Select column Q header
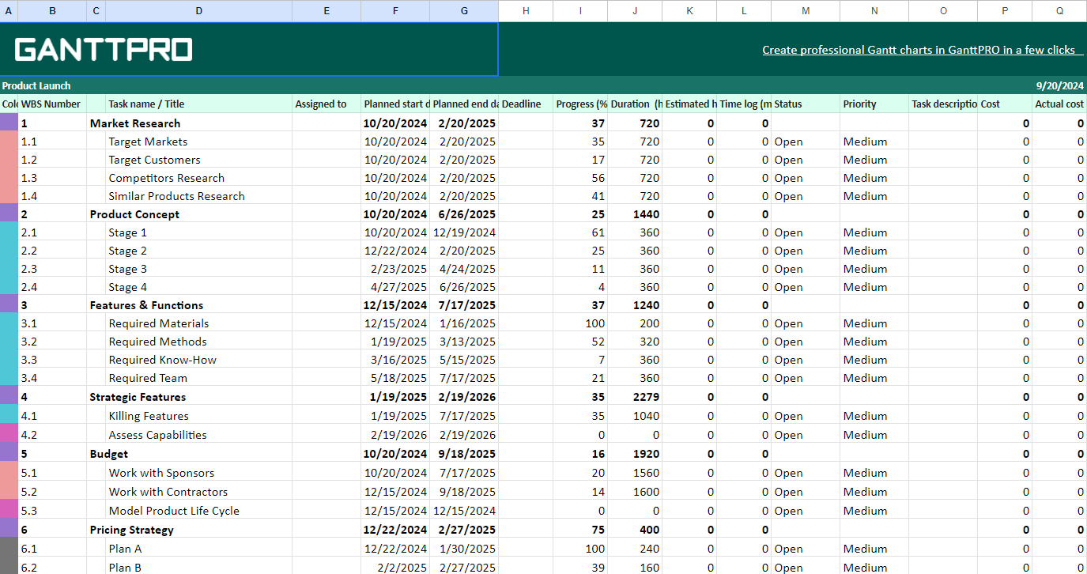Image resolution: width=1087 pixels, height=574 pixels. (1059, 11)
